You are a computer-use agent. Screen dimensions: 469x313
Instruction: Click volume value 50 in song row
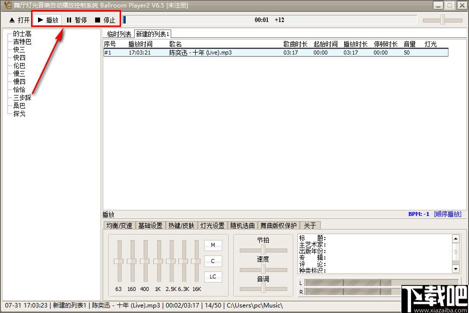[407, 52]
